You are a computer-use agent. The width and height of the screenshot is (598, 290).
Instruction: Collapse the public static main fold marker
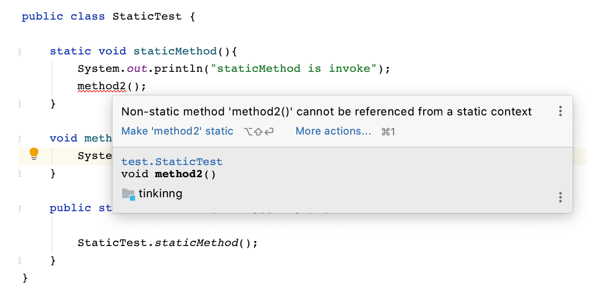coord(19,209)
